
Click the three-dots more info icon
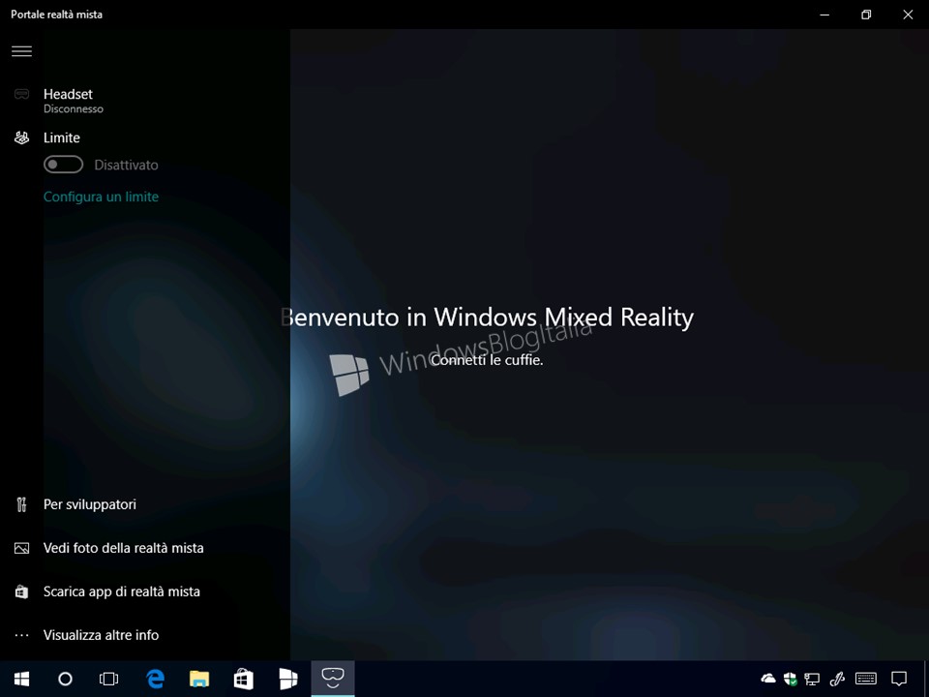(22, 635)
